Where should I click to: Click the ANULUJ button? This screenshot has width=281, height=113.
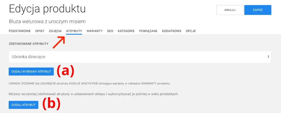(230, 10)
